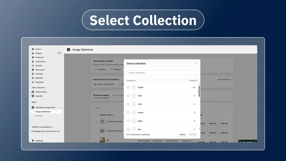Click the collection list scrollbar thumb
Viewport: 286px width, 161px height.
(199, 91)
